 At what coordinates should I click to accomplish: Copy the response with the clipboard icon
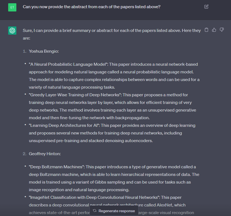pos(206,30)
